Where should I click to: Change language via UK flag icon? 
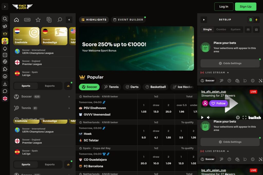[5, 99]
